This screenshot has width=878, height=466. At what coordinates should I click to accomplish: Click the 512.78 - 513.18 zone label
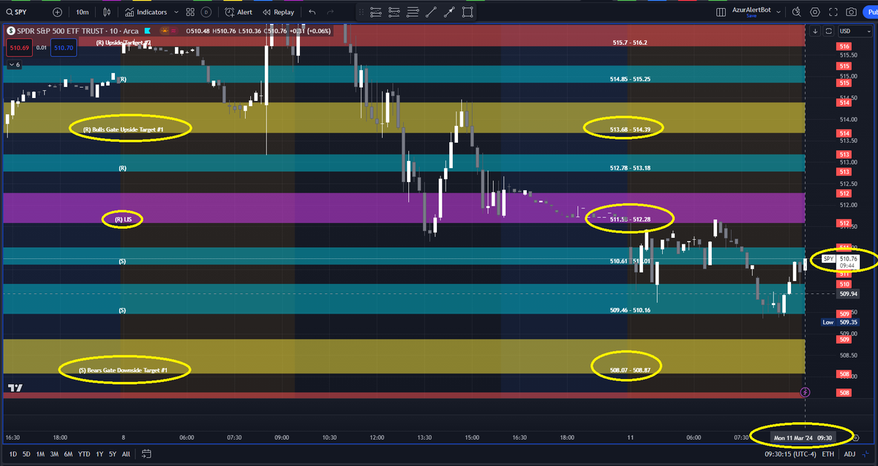tap(630, 168)
